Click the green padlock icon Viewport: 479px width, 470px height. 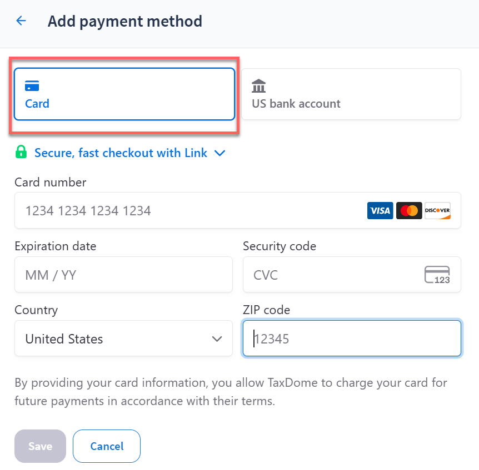21,152
